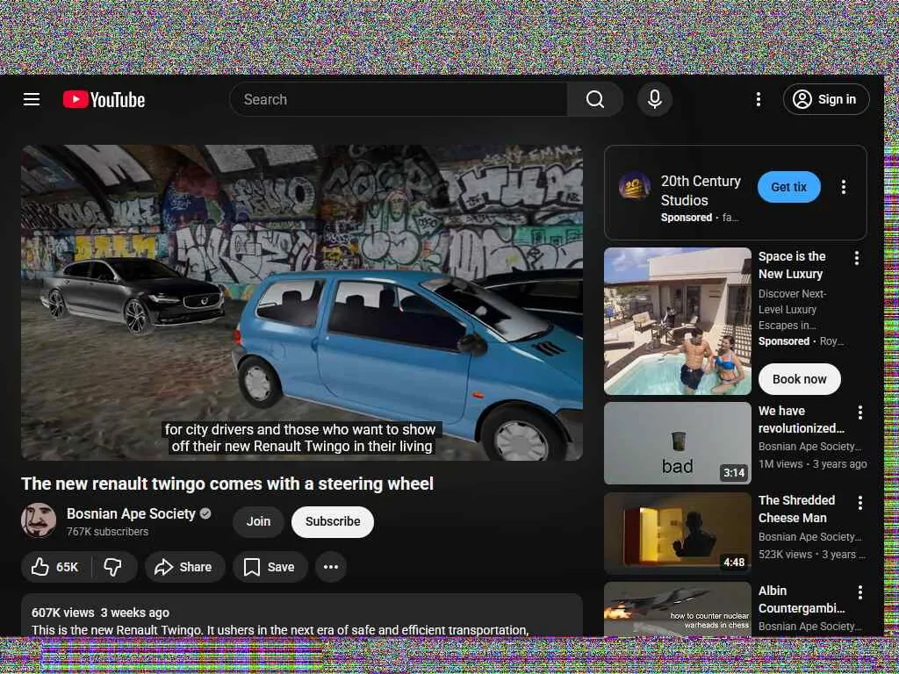Focus the Search input field
The width and height of the screenshot is (899, 674).
(399, 99)
